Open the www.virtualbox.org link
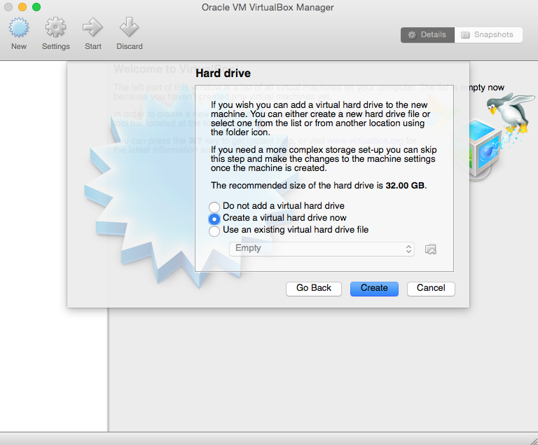 tap(365, 141)
